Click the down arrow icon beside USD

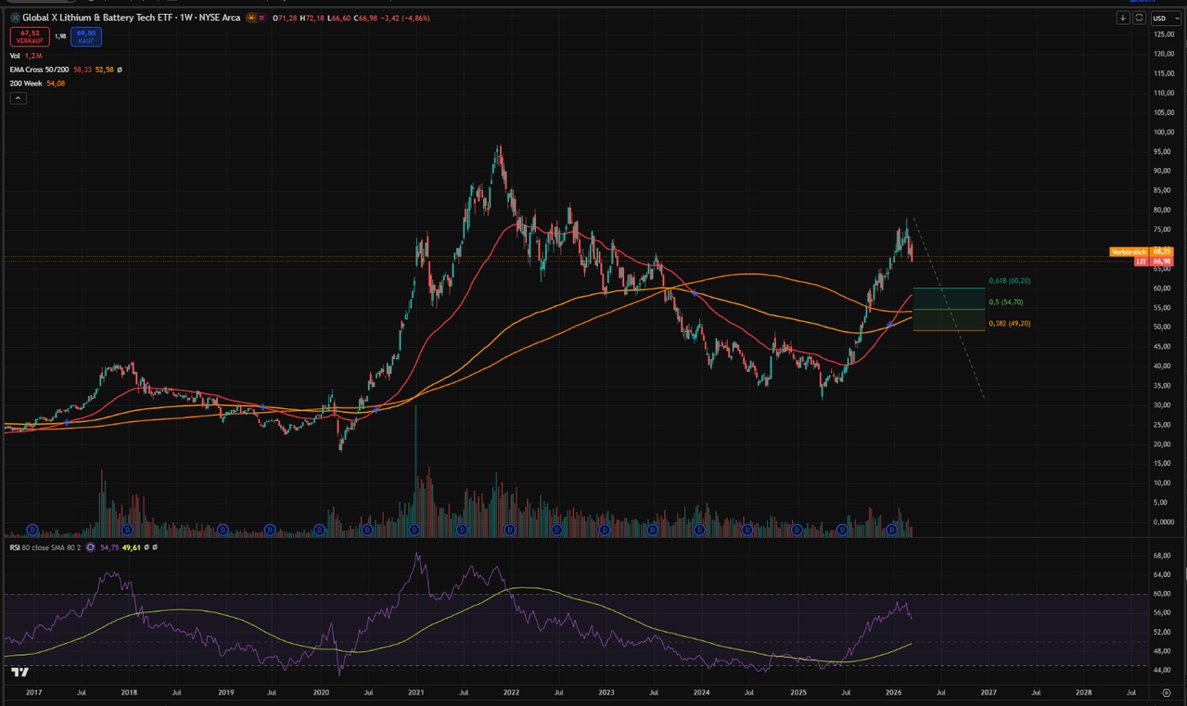[x=1123, y=18]
